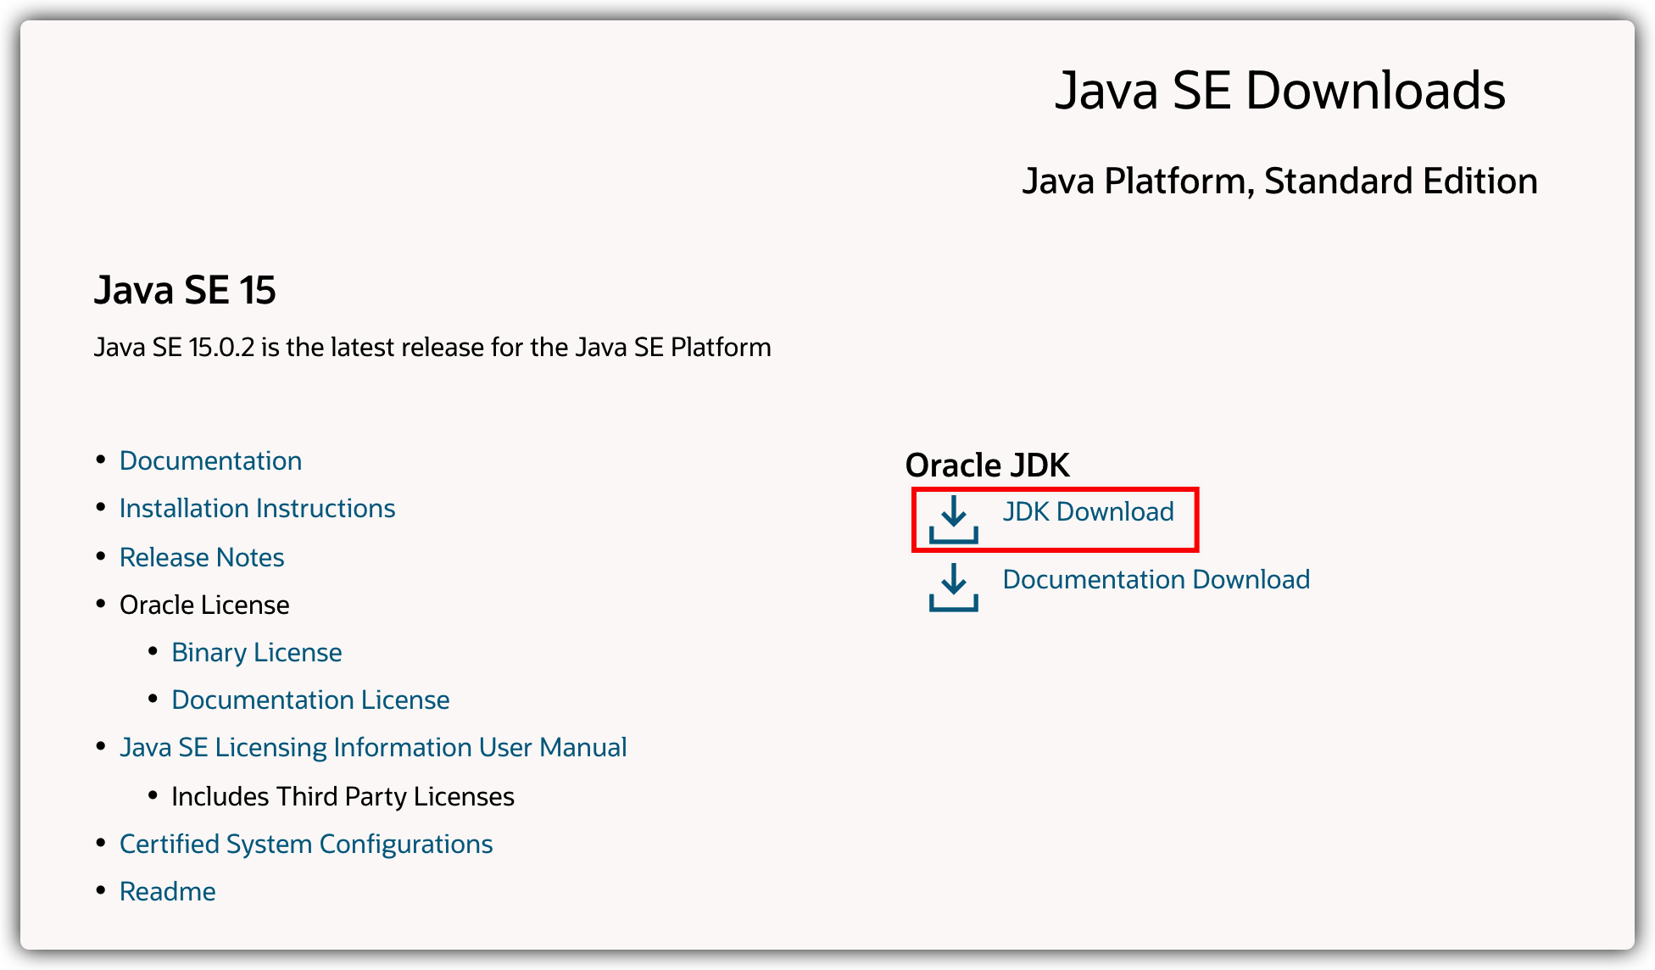The width and height of the screenshot is (1655, 970).
Task: Click the Oracle License list item text
Action: pos(204,605)
